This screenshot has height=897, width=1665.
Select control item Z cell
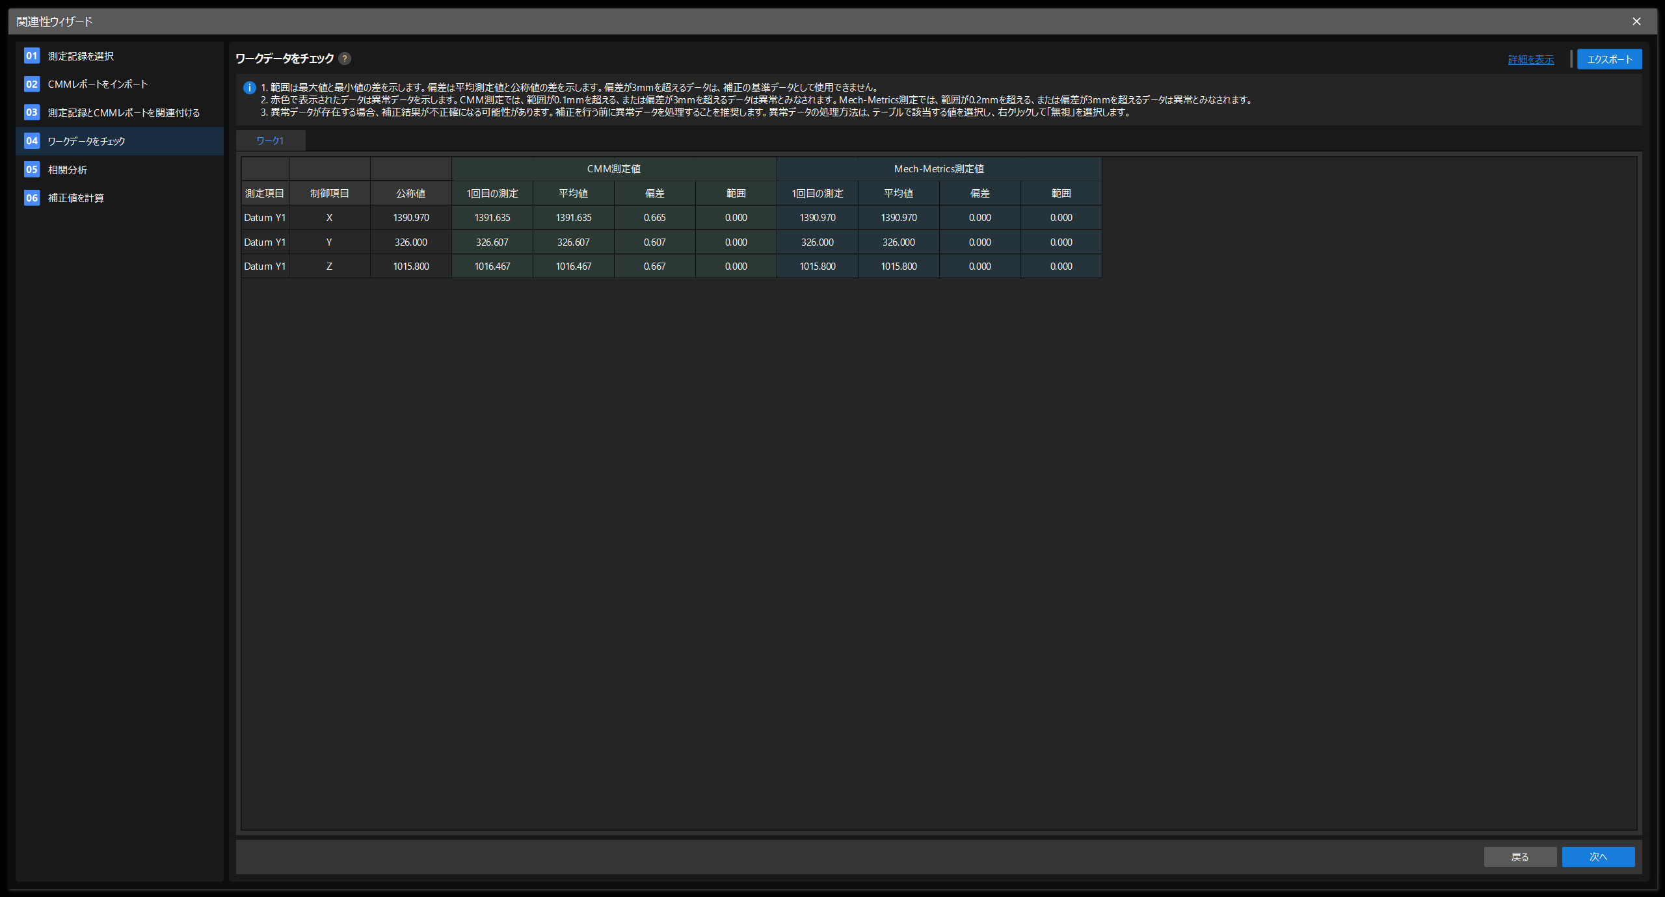[x=330, y=266]
